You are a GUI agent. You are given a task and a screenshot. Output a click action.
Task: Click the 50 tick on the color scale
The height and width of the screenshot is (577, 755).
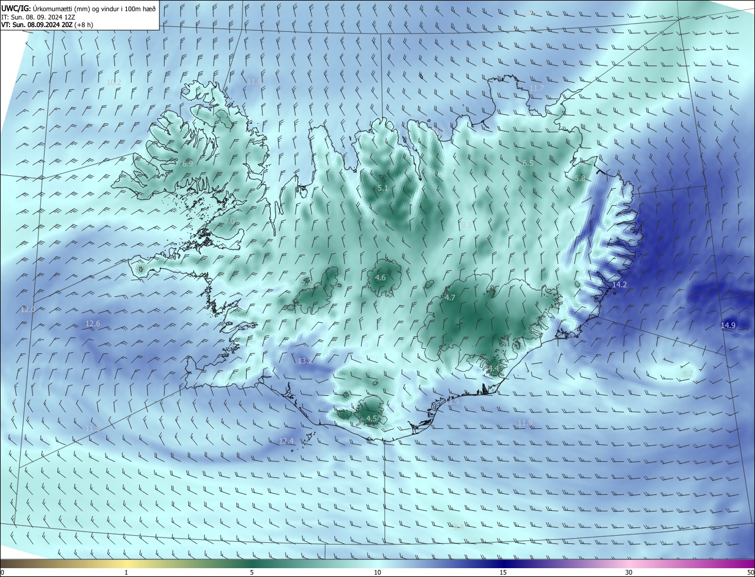[750, 573]
